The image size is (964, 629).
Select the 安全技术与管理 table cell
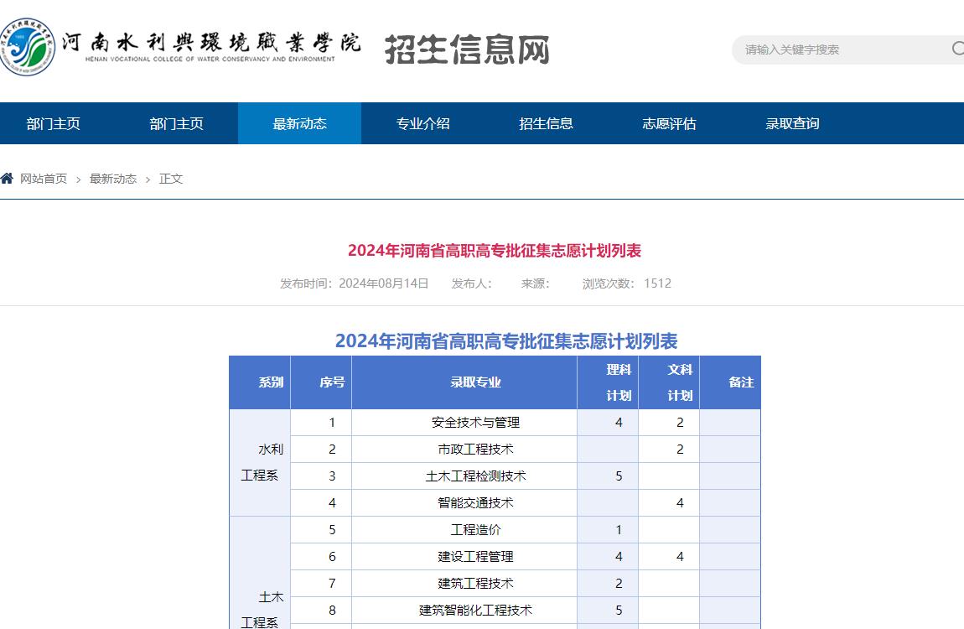click(475, 423)
